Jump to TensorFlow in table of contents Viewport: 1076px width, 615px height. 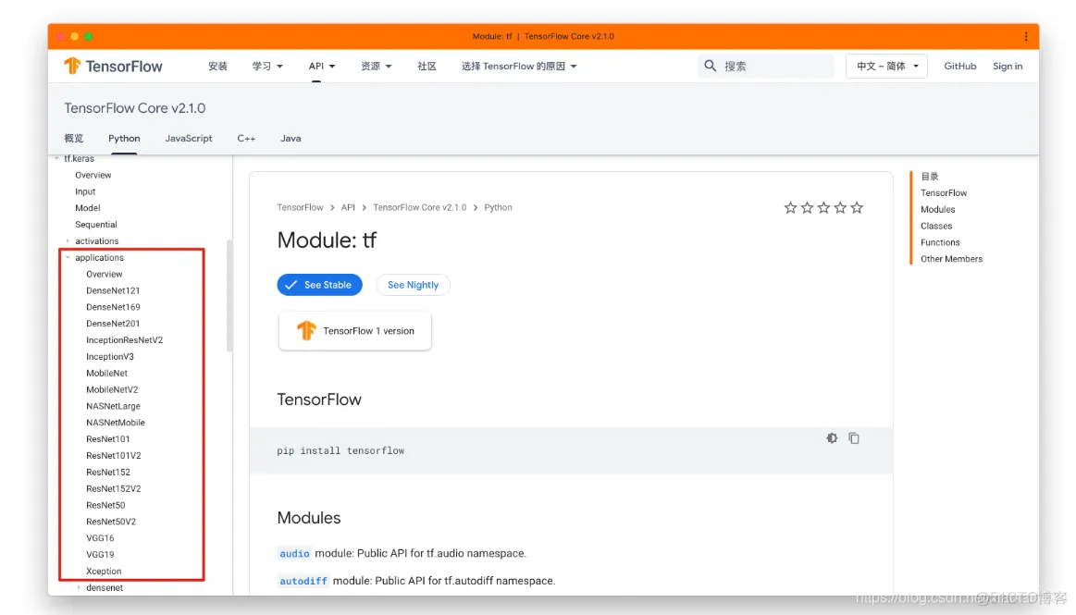pos(944,193)
